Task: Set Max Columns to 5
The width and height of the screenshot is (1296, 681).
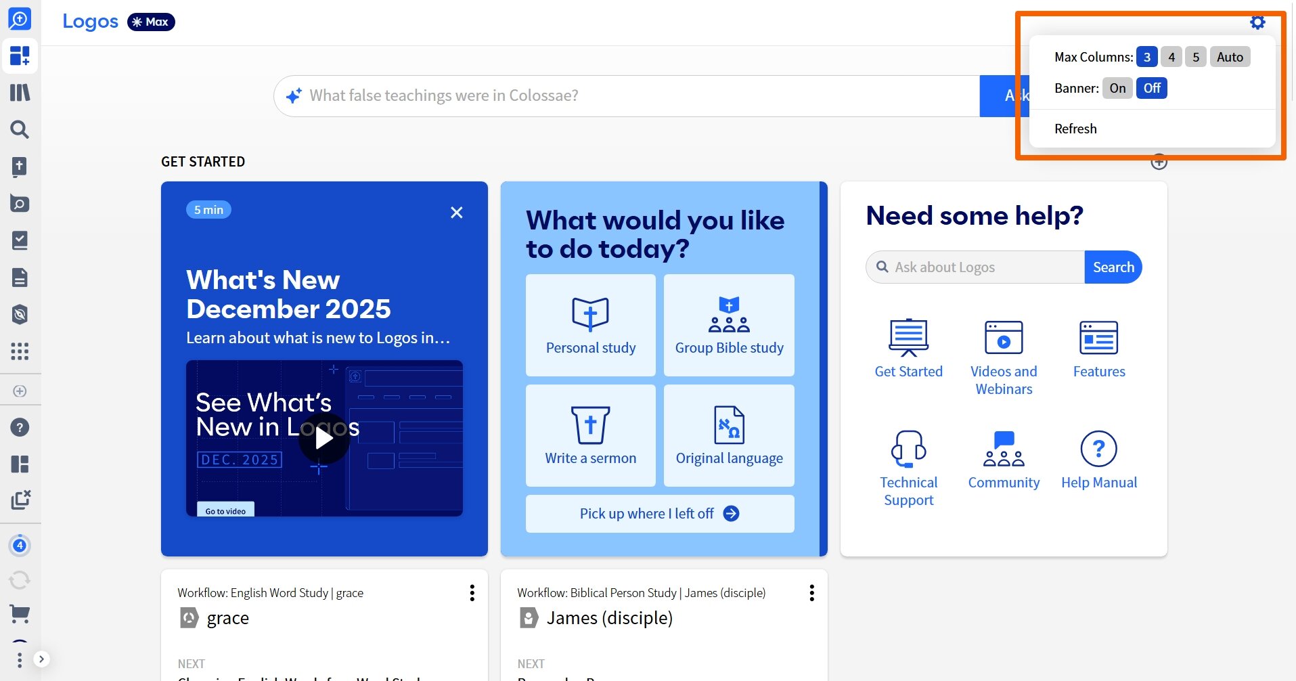Action: 1196,57
